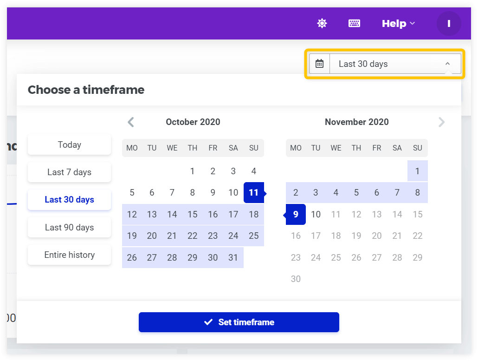Pick November 9 end date

tap(296, 214)
